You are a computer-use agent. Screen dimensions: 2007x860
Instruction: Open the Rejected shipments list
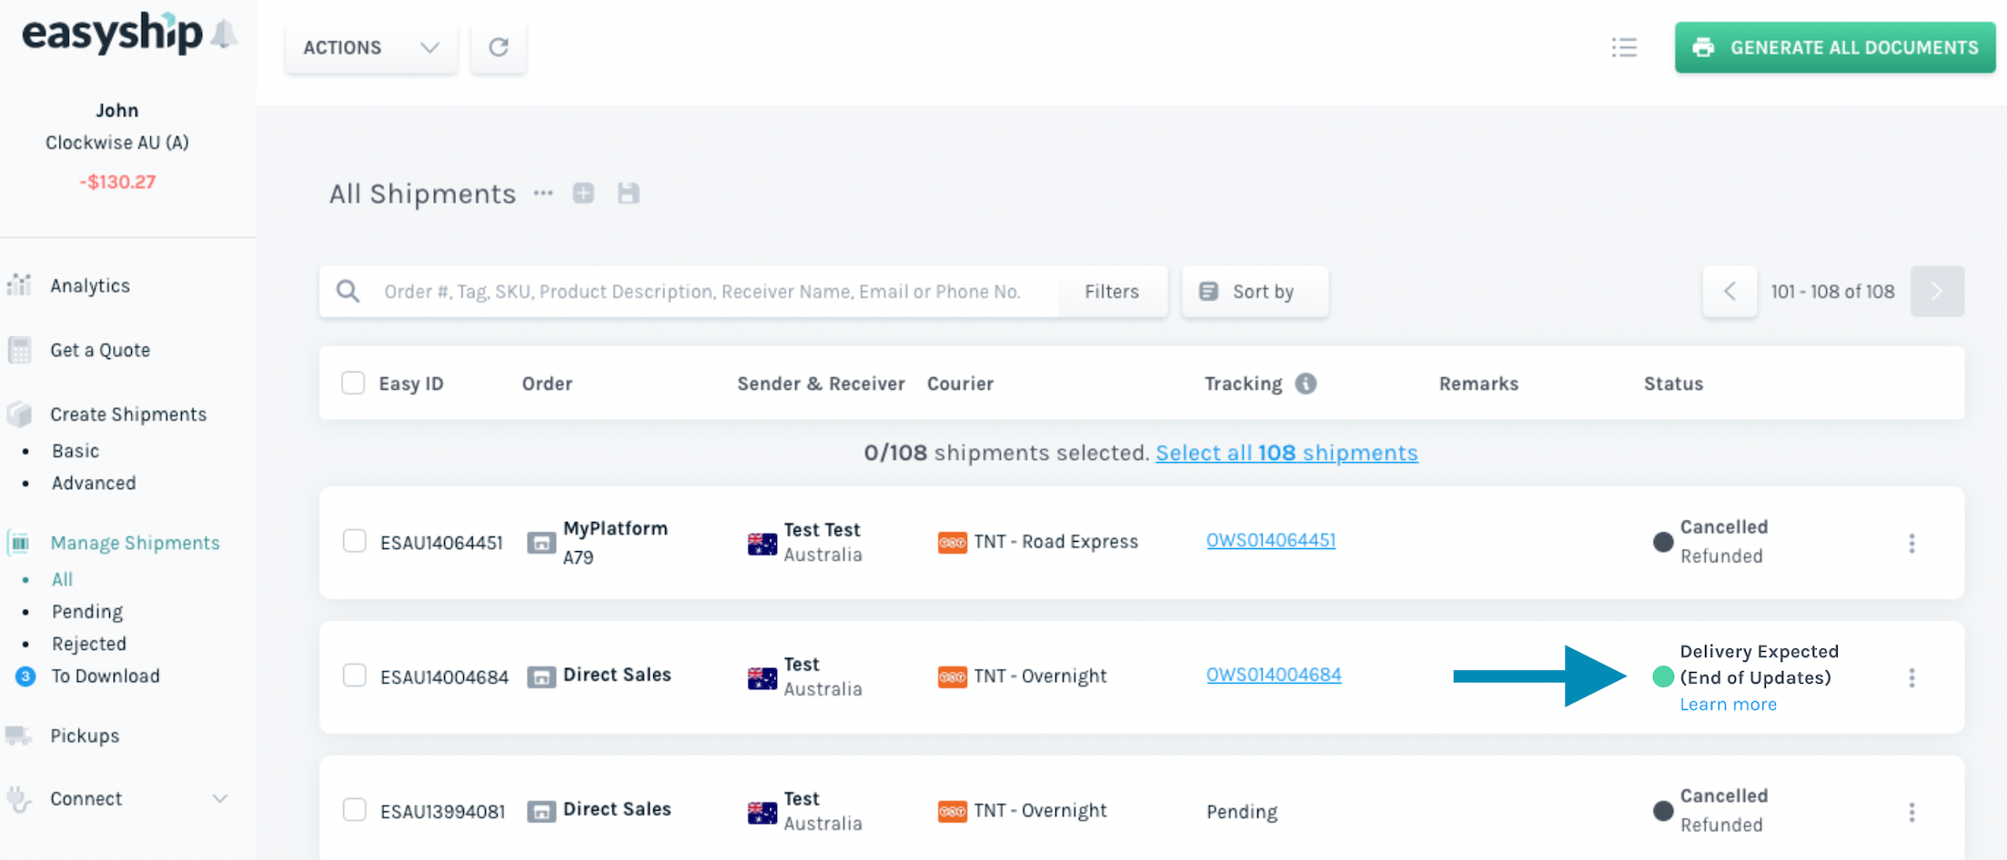[89, 644]
